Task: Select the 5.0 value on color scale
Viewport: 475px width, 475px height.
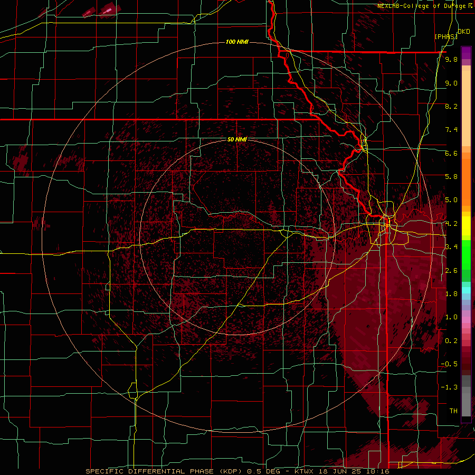Action: pos(451,200)
